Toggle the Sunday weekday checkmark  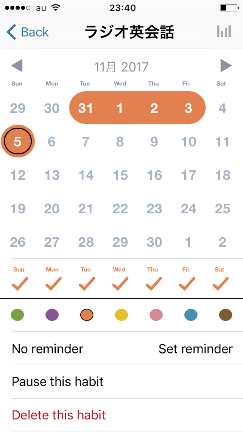tap(20, 283)
